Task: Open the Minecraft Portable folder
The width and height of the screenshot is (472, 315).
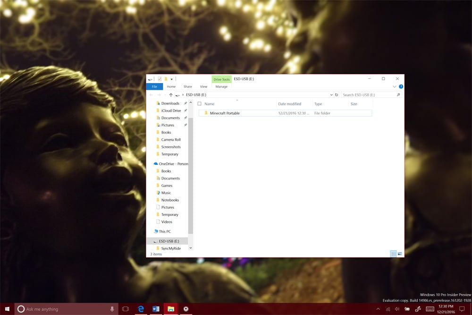Action: pos(225,113)
